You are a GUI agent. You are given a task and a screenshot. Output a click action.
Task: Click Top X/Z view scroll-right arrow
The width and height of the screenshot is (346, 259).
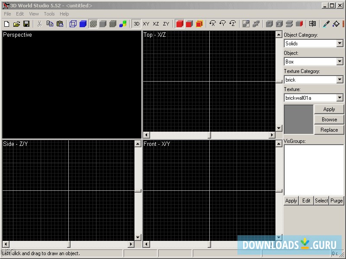coord(272,135)
